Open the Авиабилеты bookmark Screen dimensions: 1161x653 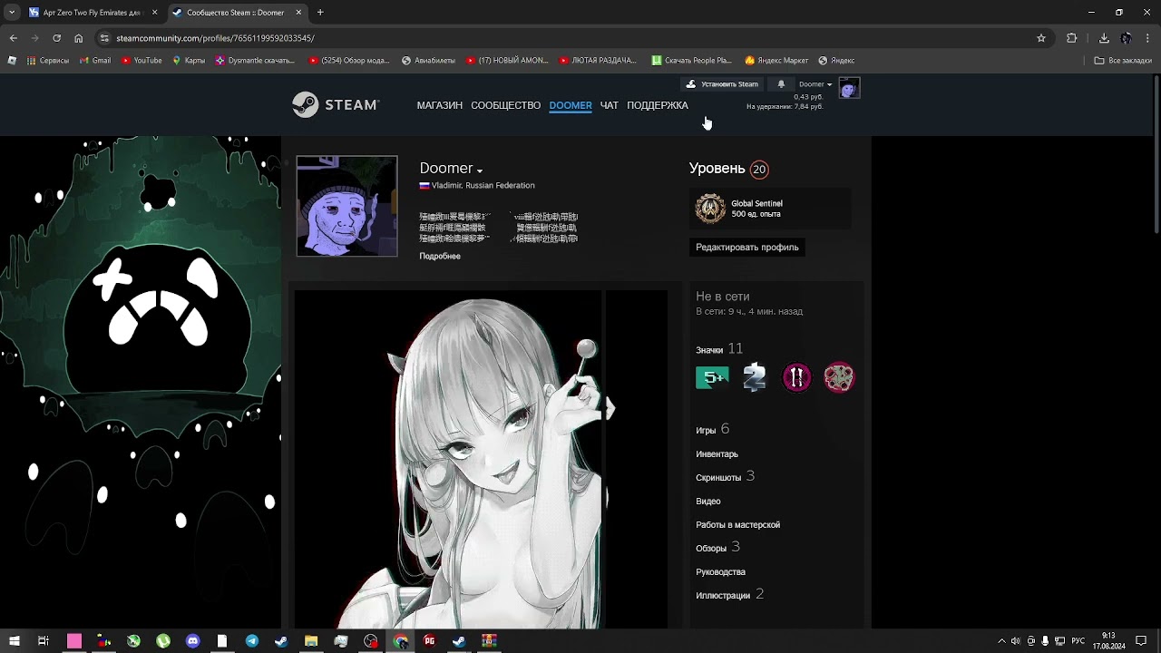pos(428,61)
